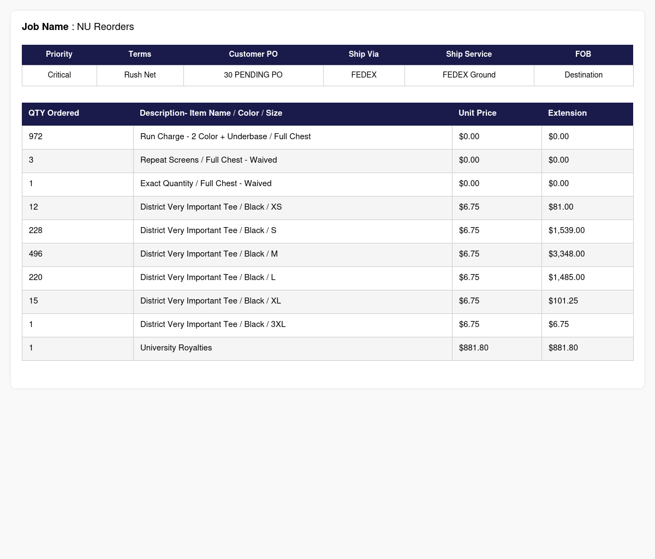Click the $101.25 extension value
The height and width of the screenshot is (559, 655).
click(563, 301)
